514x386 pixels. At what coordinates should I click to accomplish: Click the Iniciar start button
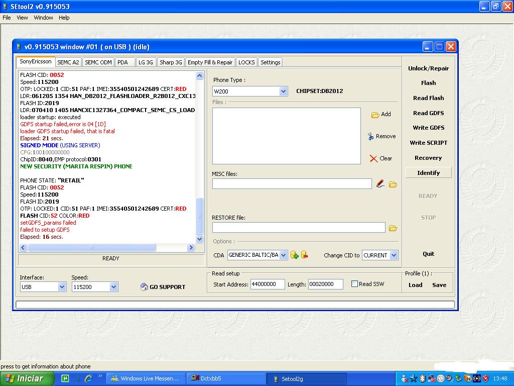27,378
